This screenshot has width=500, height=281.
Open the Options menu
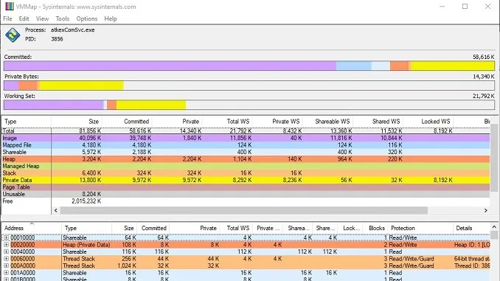coord(87,19)
